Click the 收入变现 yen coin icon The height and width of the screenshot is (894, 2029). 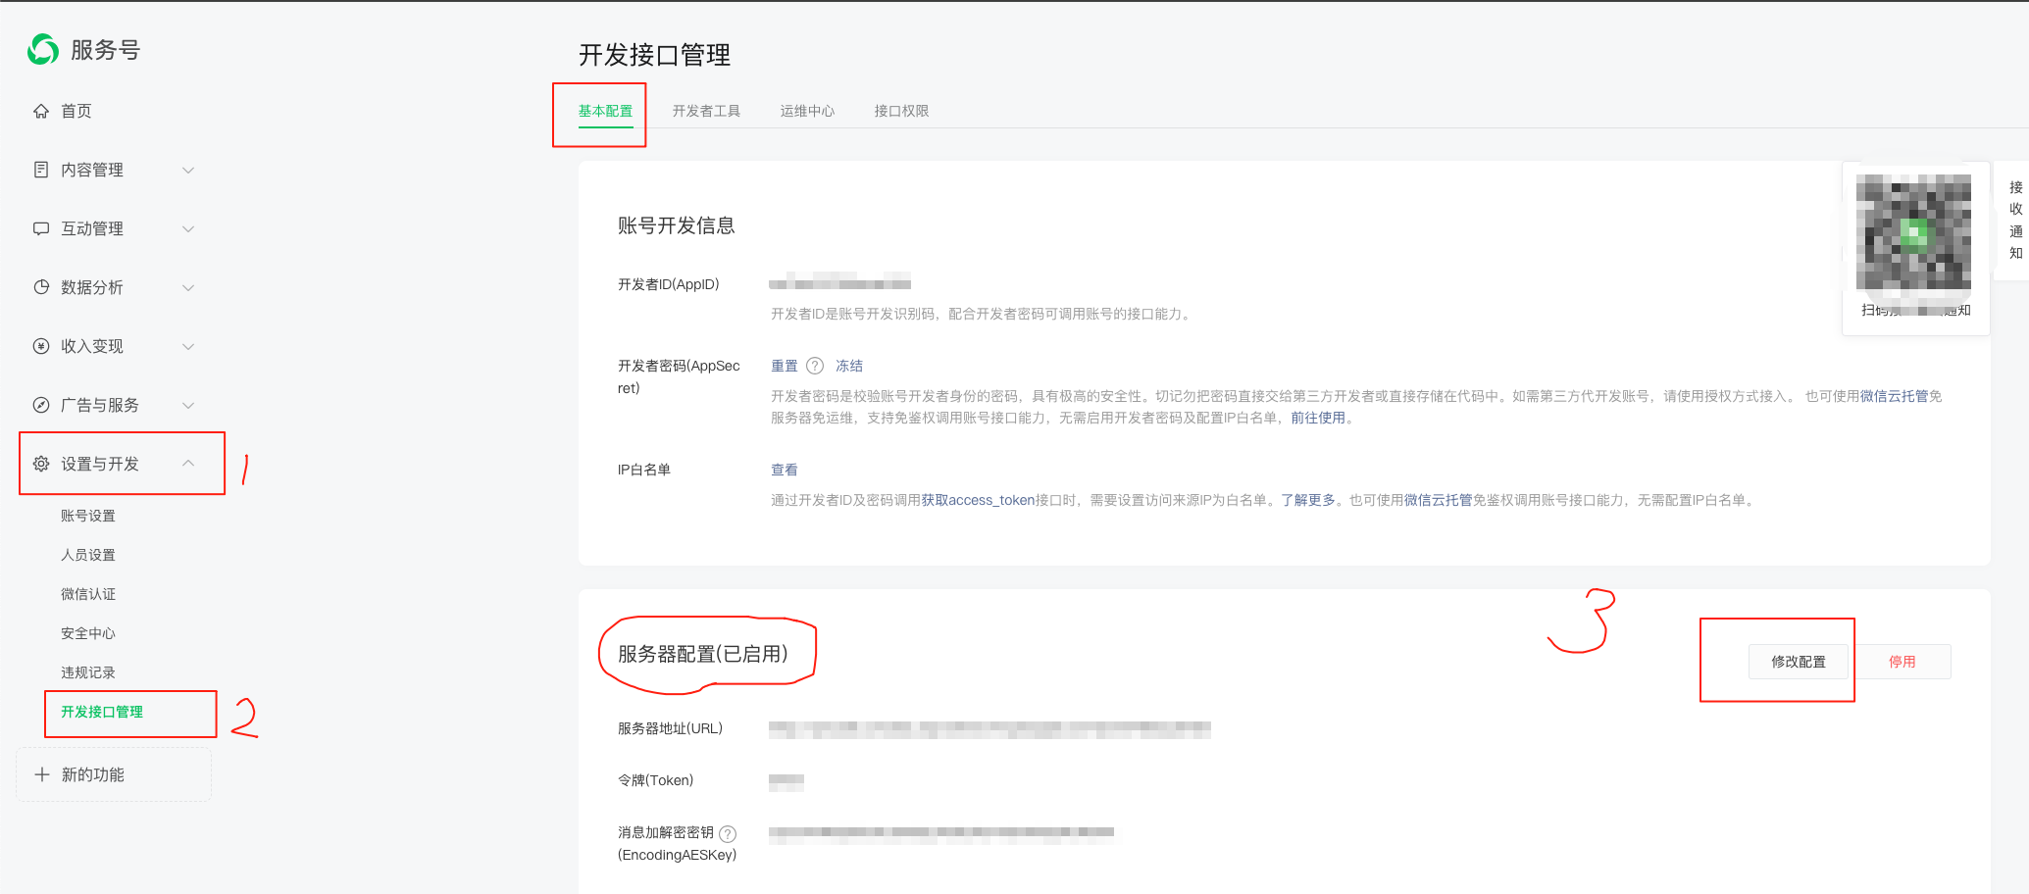(41, 346)
